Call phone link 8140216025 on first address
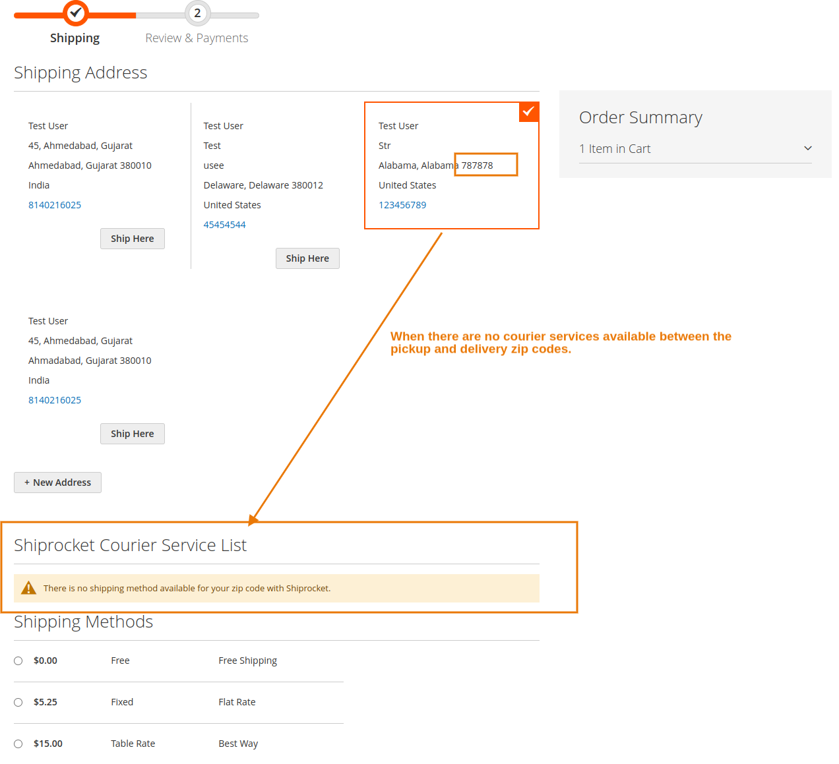The image size is (839, 764). (55, 204)
